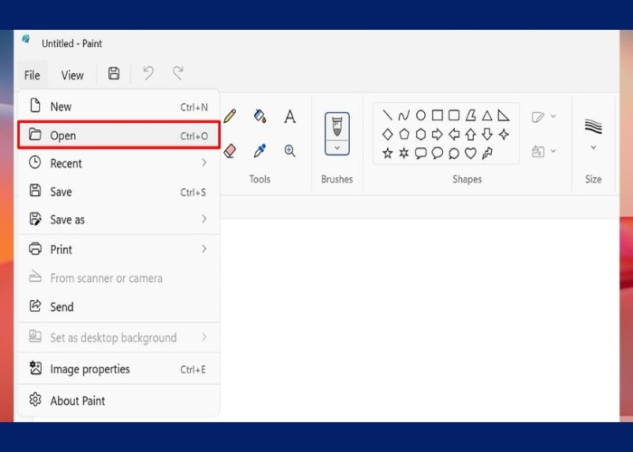Activate the Text tool

[290, 117]
